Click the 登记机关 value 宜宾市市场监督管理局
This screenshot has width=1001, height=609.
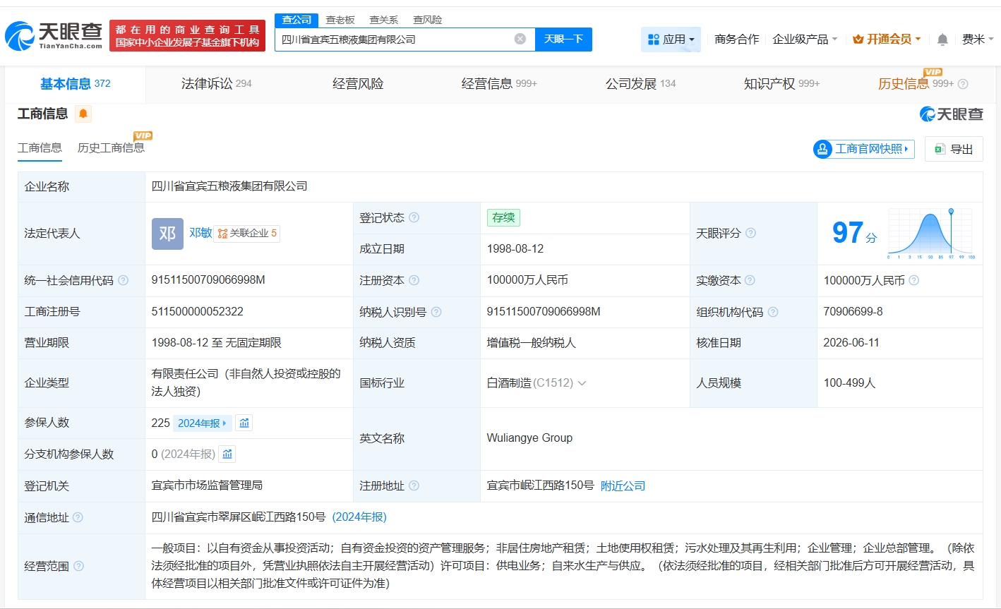[x=207, y=486]
